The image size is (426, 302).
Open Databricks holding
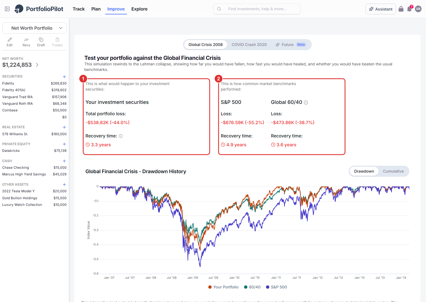coord(34,151)
